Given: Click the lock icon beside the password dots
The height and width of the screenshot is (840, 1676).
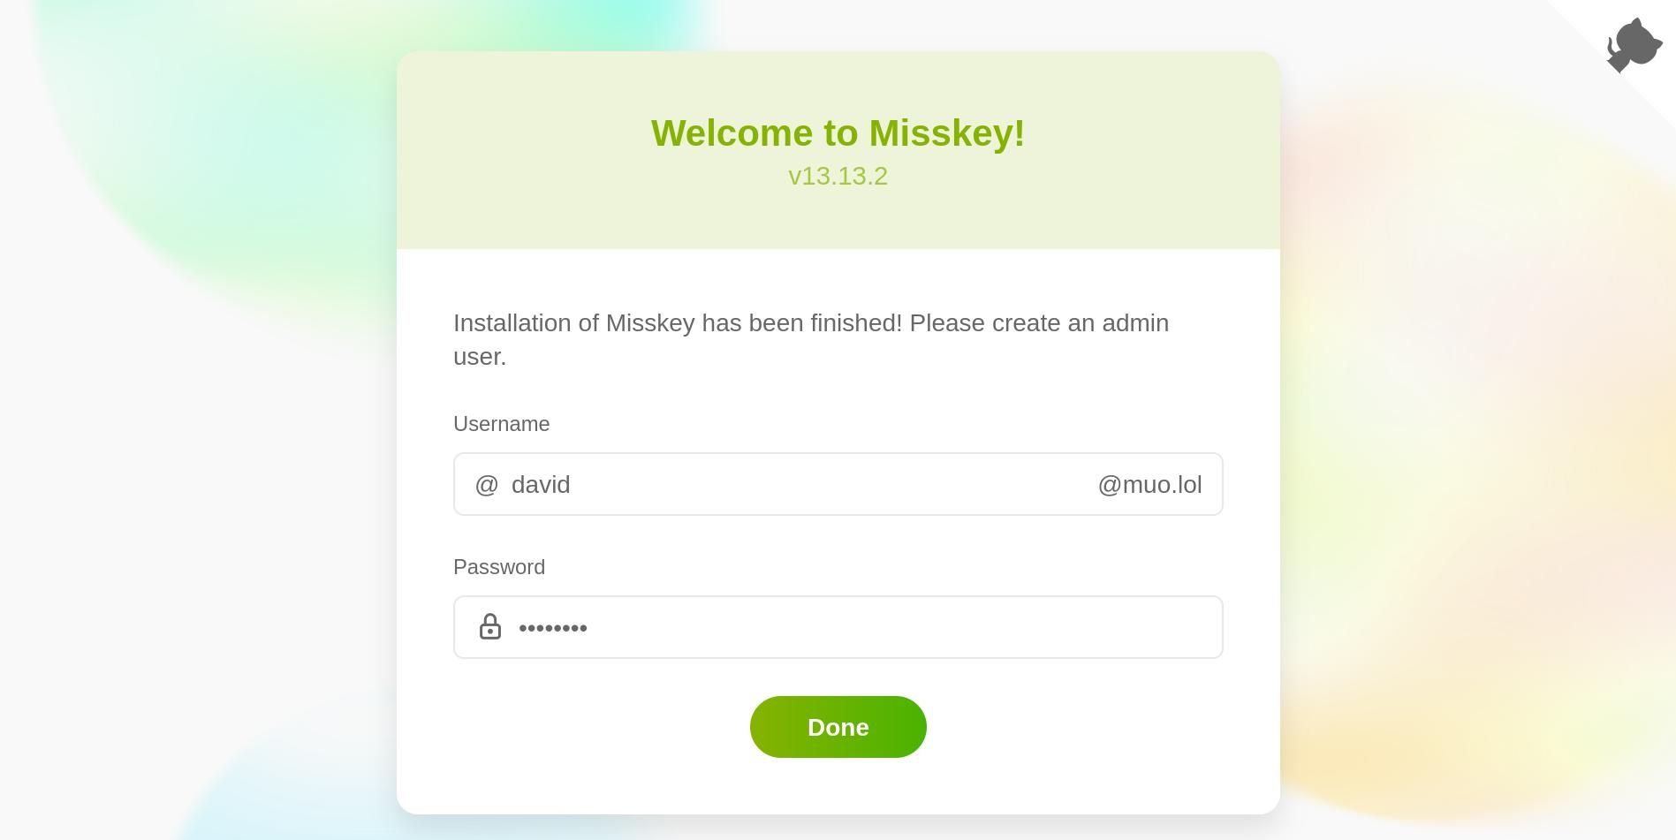Looking at the screenshot, I should 490,627.
